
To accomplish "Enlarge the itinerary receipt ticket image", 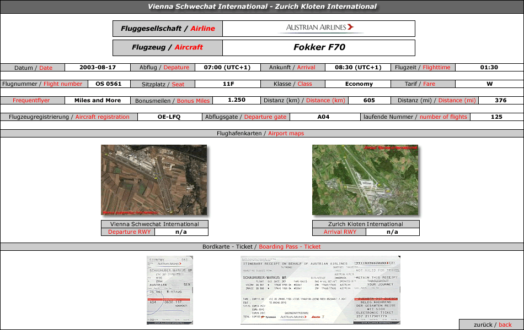I will tap(320, 290).
